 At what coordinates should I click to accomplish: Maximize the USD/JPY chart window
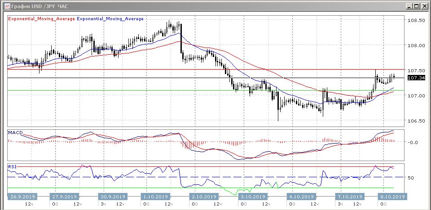pyautogui.click(x=416, y=6)
